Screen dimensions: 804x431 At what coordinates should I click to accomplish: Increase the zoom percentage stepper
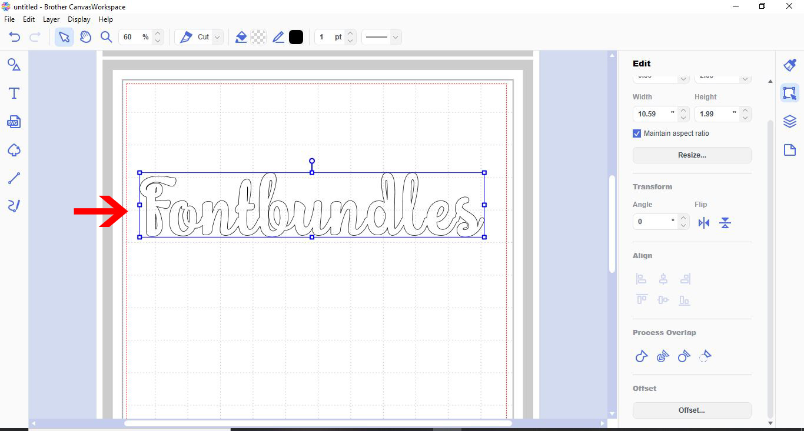pyautogui.click(x=158, y=34)
